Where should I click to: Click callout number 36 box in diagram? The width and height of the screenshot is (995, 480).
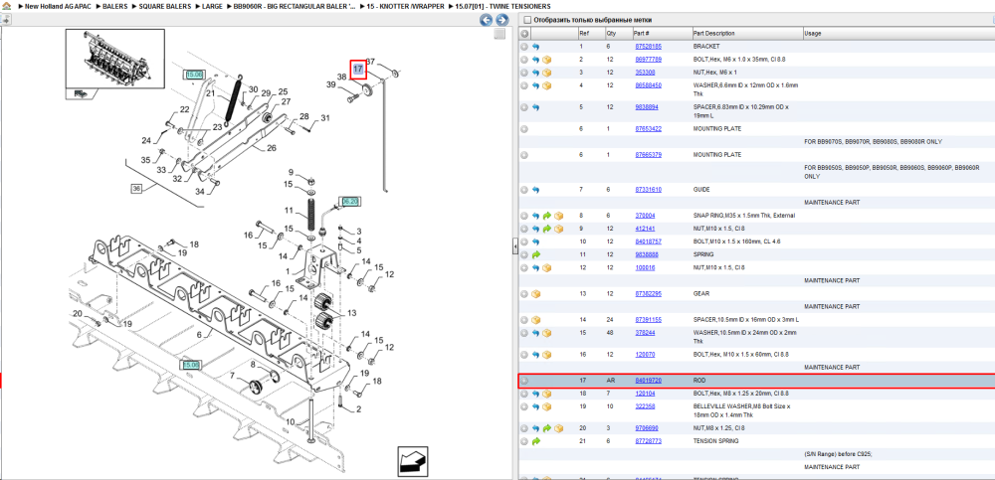click(137, 188)
